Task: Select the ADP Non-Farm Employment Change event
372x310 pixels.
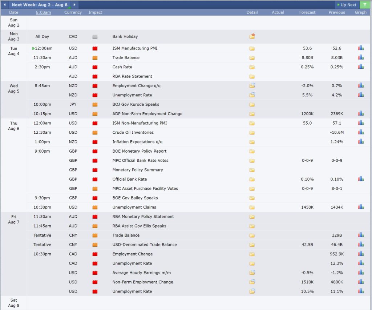Action: point(147,114)
